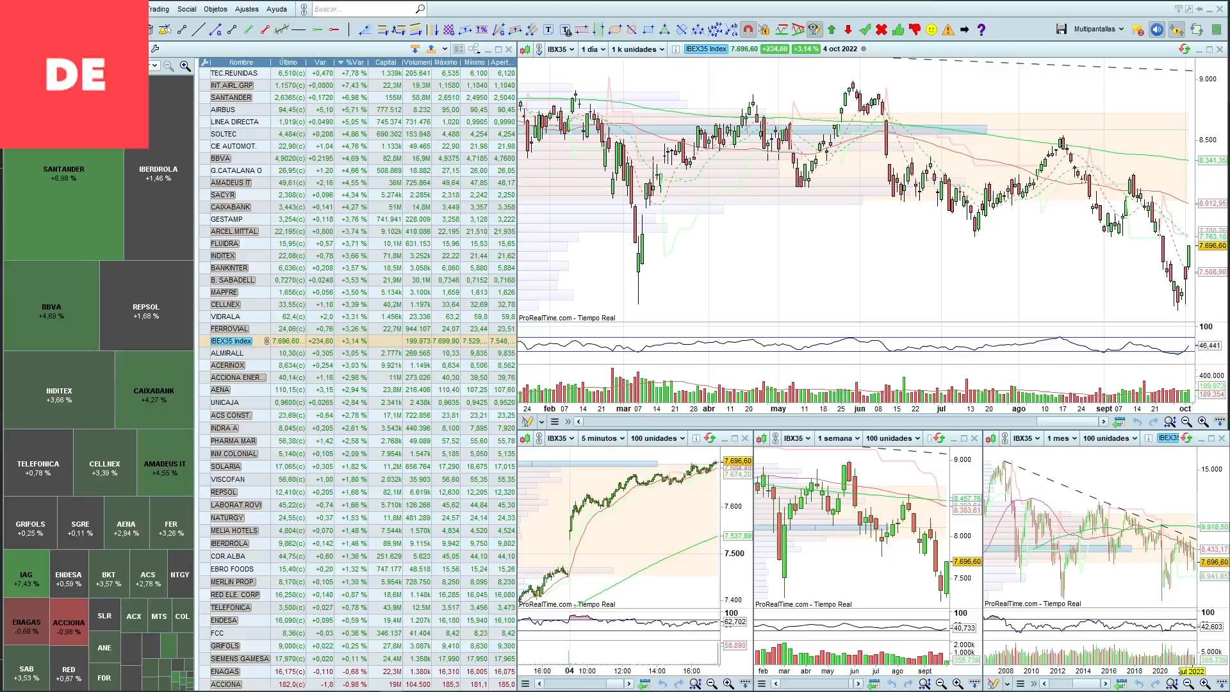Click the warning triangle marker icon
Screen dimensions: 1230x692
tap(948, 29)
